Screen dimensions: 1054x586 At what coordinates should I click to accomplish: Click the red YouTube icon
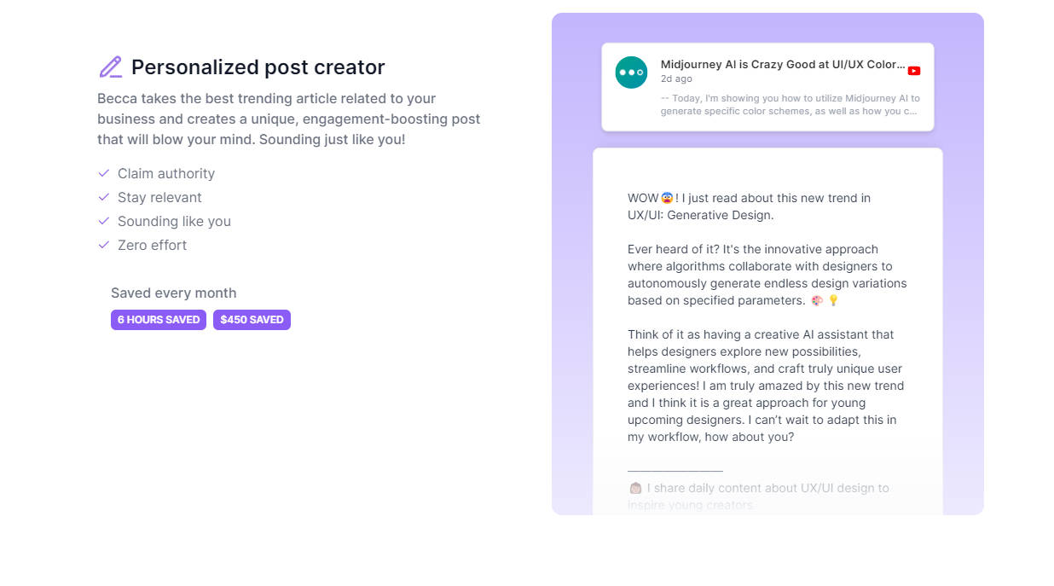[914, 71]
